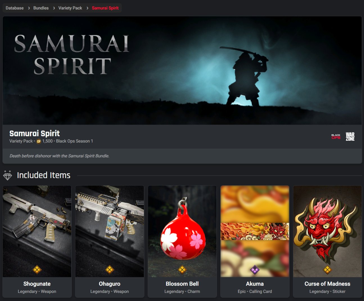Open the Shogunate weapon thumbnail
The width and height of the screenshot is (364, 301).
(37, 231)
